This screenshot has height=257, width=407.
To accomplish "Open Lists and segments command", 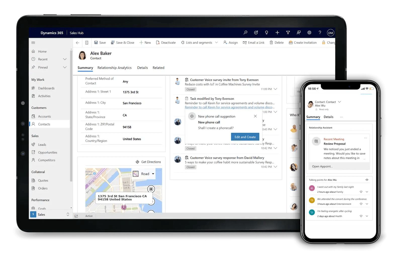I will (x=197, y=43).
